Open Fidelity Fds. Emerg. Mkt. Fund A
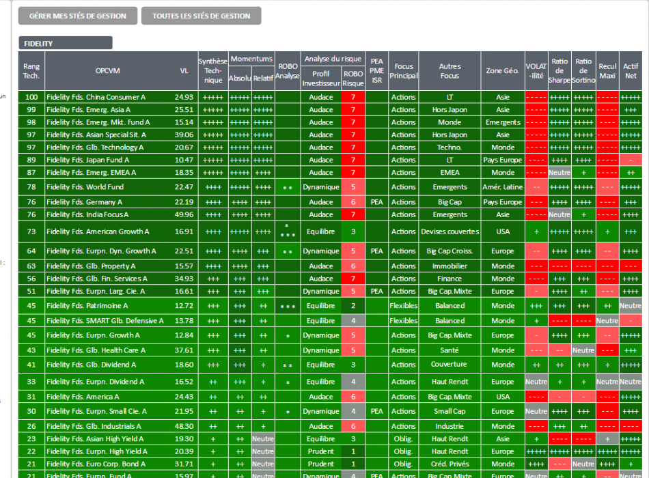The height and width of the screenshot is (478, 649). (x=98, y=122)
